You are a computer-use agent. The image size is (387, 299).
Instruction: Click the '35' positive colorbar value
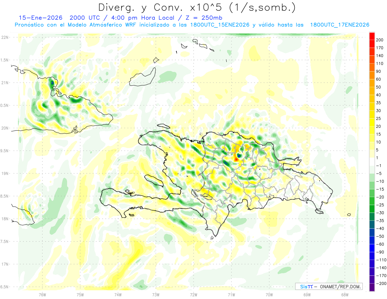tap(379, 103)
